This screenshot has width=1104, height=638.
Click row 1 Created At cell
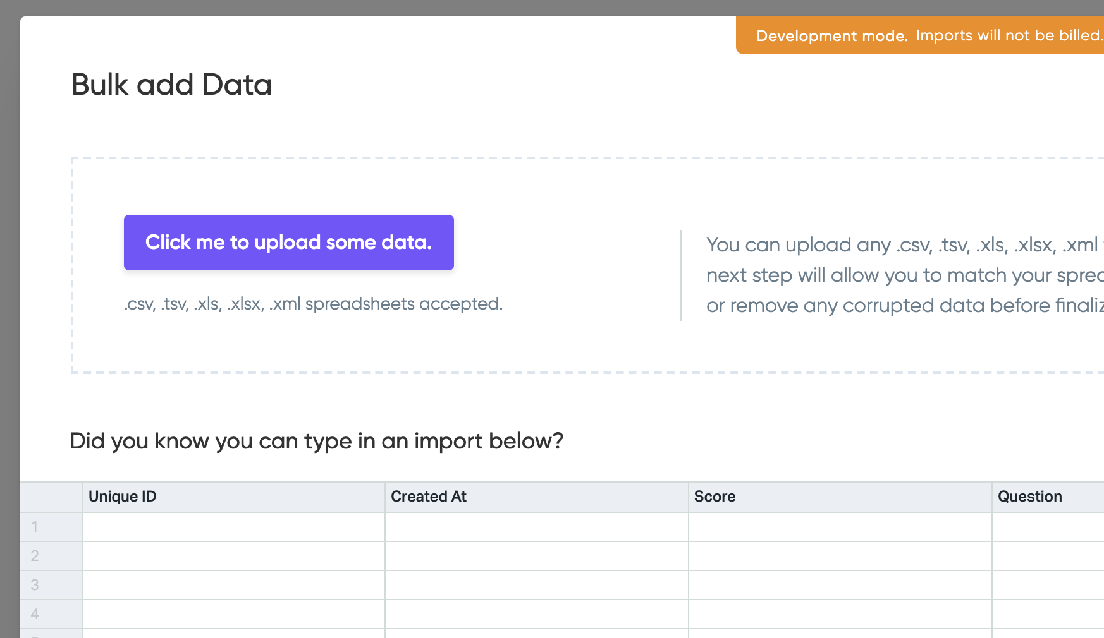point(537,527)
